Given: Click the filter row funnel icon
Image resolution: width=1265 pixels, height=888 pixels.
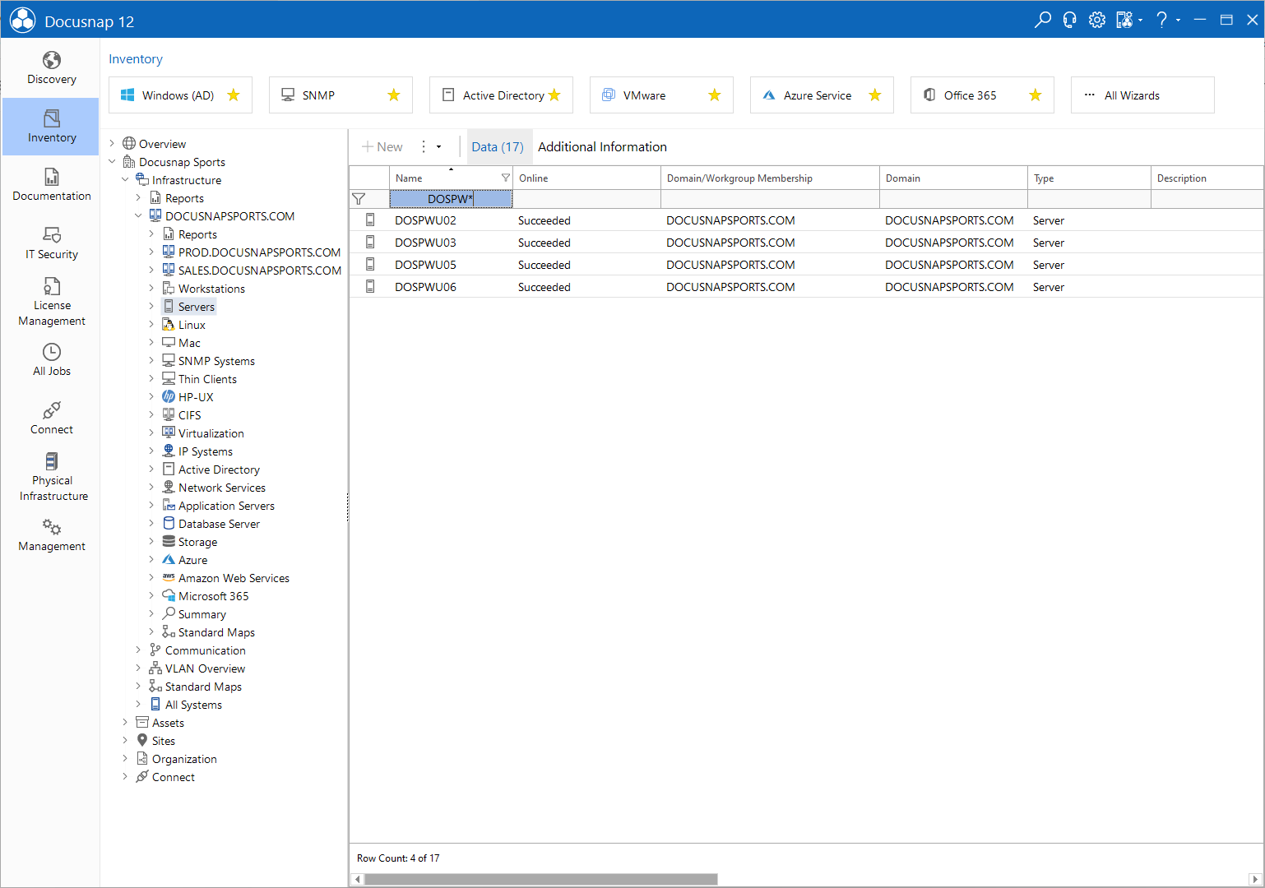Looking at the screenshot, I should pyautogui.click(x=359, y=199).
